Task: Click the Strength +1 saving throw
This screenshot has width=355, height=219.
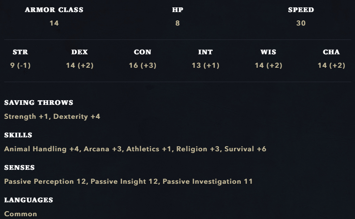Action: pos(26,116)
